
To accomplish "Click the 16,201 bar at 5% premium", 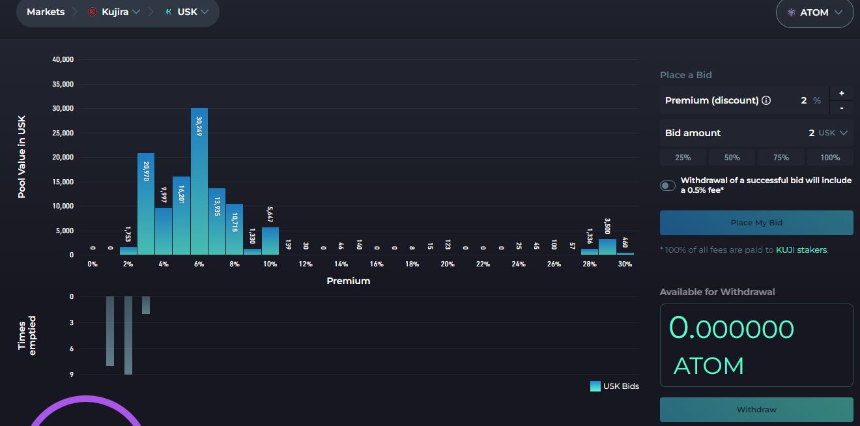I will point(181,216).
